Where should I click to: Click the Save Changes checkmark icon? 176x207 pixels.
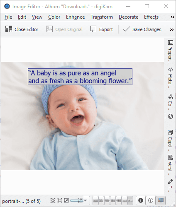(126, 29)
